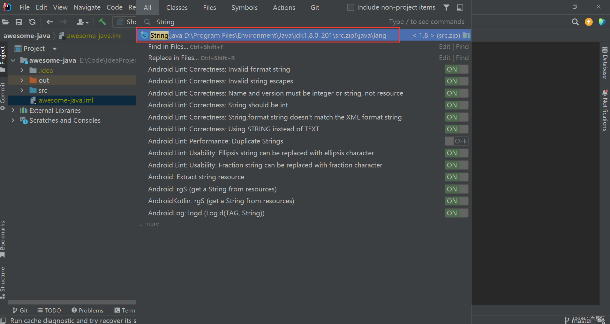Toggle Fraction string usability switch
This screenshot has height=324, width=610.
coord(456,165)
